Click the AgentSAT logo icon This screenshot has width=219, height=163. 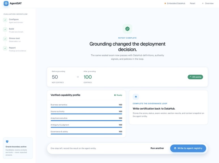[6, 3]
